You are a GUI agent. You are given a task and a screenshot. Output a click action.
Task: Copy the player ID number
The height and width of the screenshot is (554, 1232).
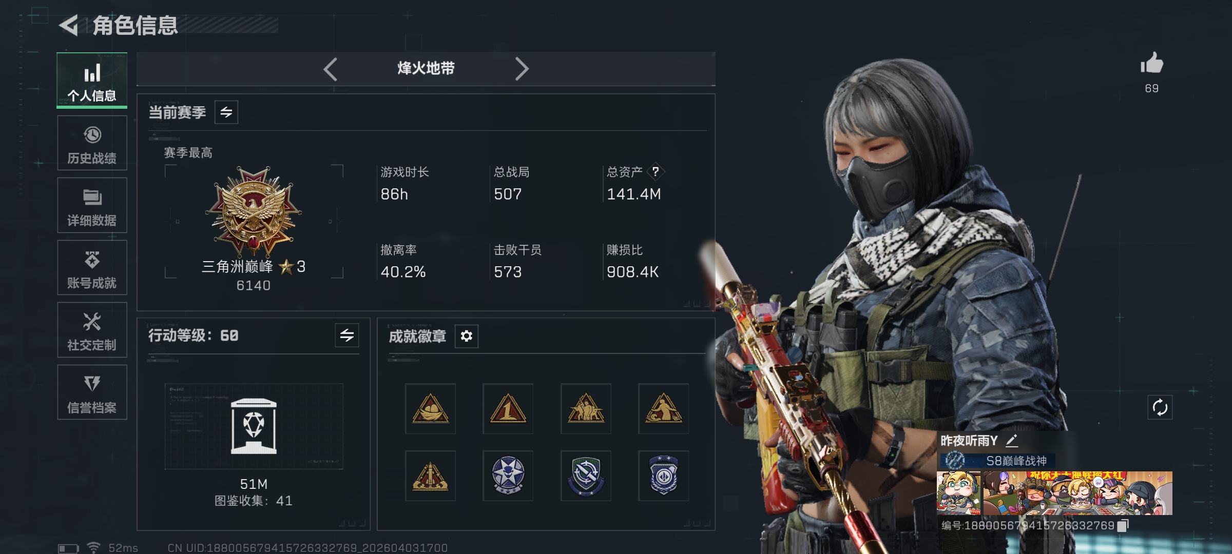[x=1123, y=525]
